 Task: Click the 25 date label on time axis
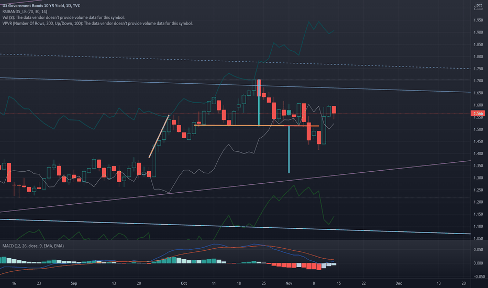pos(264,283)
